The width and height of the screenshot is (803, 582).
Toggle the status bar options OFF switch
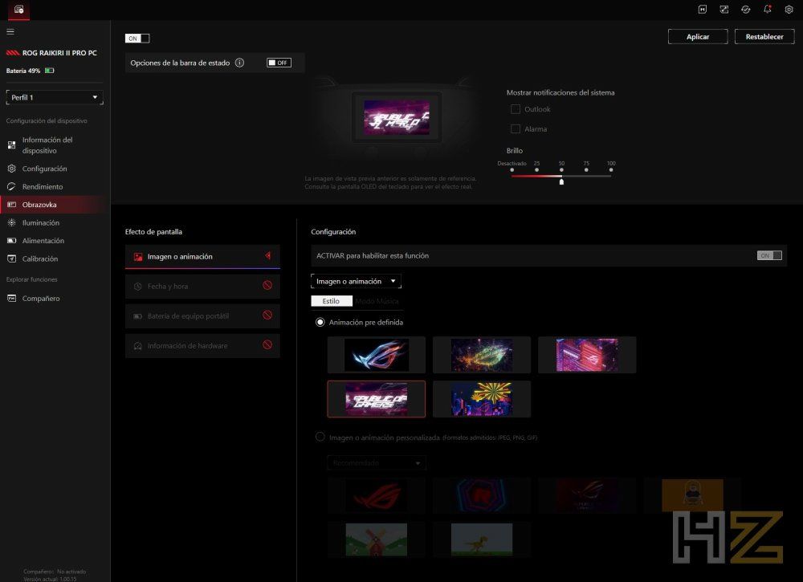pos(279,63)
